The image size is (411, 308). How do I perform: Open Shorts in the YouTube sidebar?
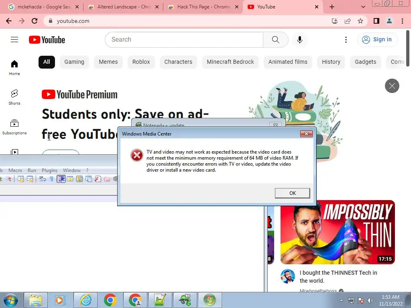pyautogui.click(x=14, y=97)
